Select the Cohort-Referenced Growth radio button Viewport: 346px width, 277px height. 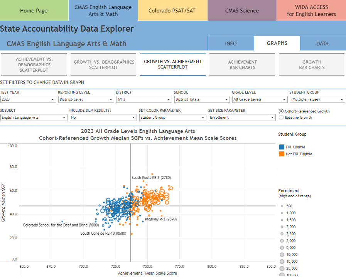coord(281,111)
